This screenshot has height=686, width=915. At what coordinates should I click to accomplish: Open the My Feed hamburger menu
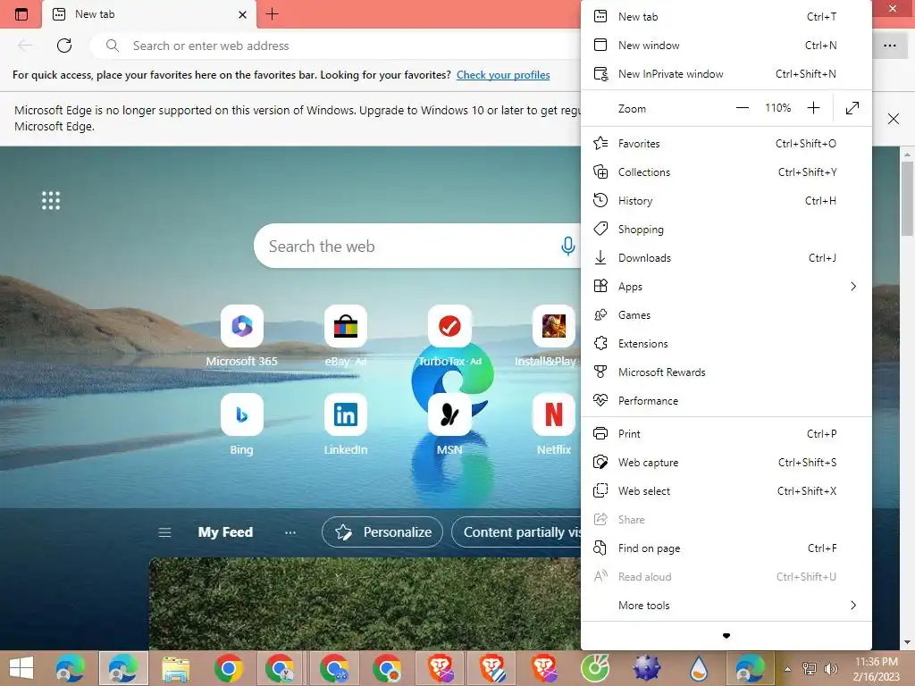[165, 532]
